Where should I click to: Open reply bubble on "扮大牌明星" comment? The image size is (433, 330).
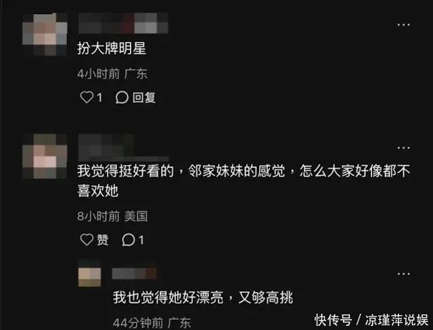click(x=122, y=97)
